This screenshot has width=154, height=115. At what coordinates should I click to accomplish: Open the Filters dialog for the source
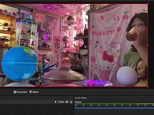tap(34, 92)
